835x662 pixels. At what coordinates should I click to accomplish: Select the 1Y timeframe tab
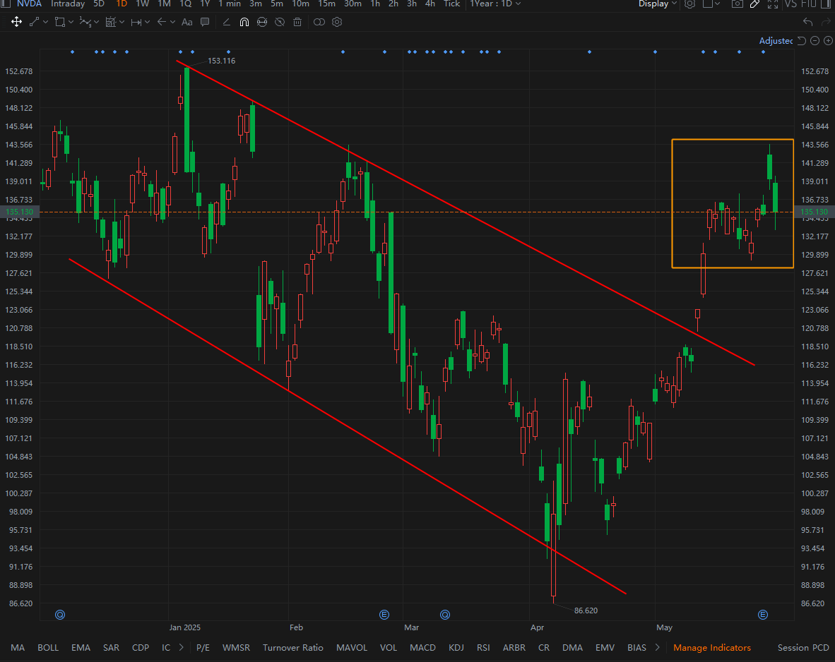(205, 4)
